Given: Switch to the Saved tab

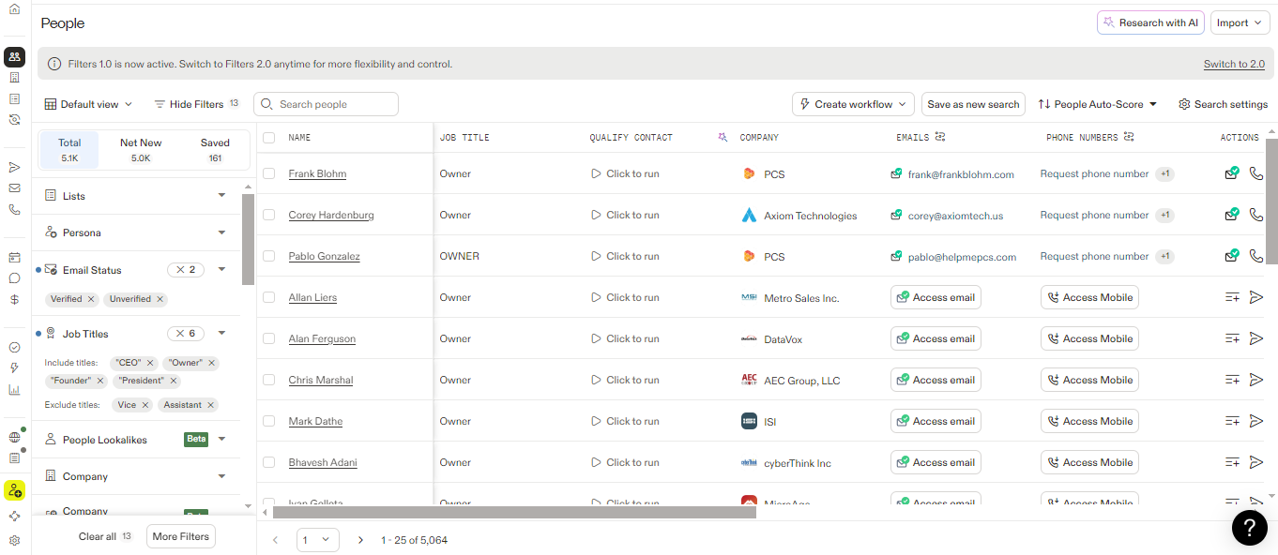Looking at the screenshot, I should [215, 149].
